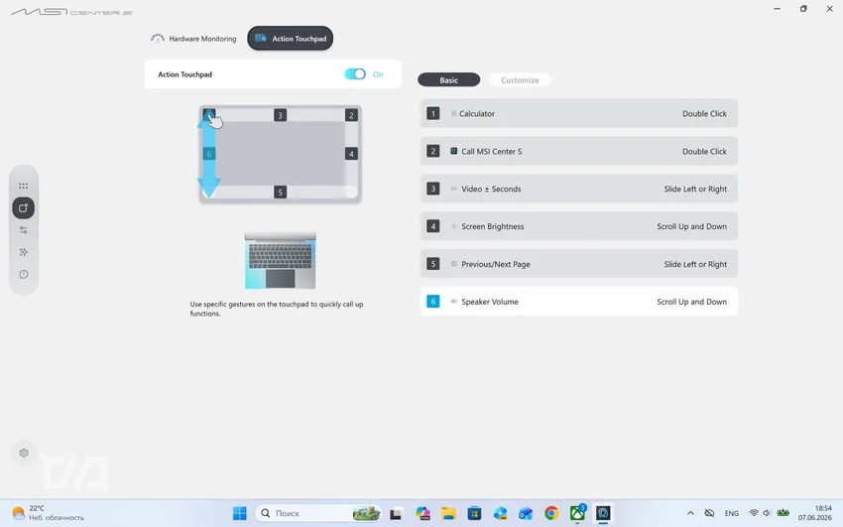Open the Windows Start menu
The width and height of the screenshot is (843, 527).
pos(240,513)
